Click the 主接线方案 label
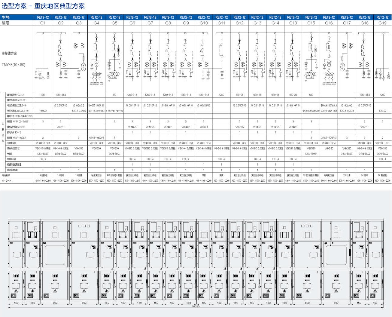 click(10, 54)
